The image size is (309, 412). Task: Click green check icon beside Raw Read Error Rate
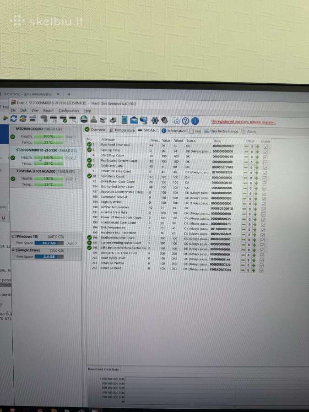[89, 145]
